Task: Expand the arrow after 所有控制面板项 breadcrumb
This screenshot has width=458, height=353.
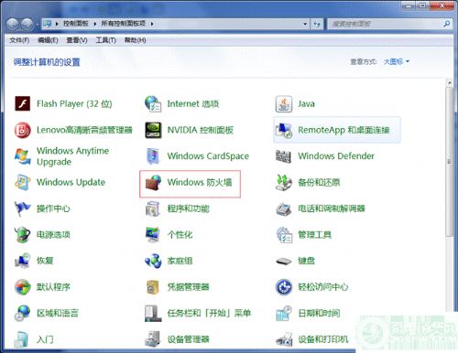Action: [152, 24]
